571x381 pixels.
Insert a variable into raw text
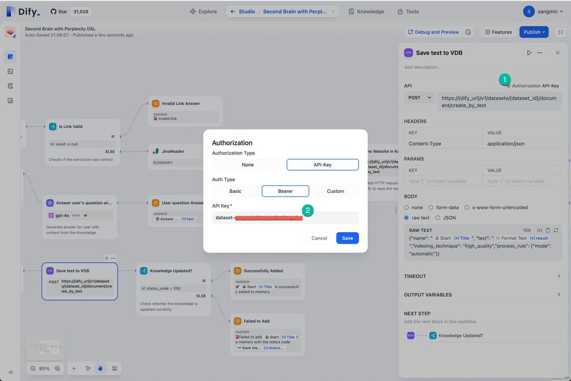(x=539, y=230)
